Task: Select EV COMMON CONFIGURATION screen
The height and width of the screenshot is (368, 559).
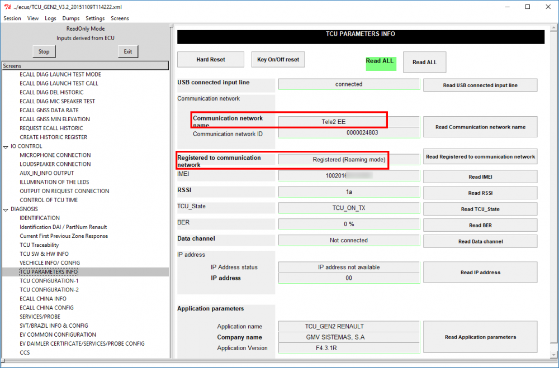Action: pyautogui.click(x=58, y=334)
